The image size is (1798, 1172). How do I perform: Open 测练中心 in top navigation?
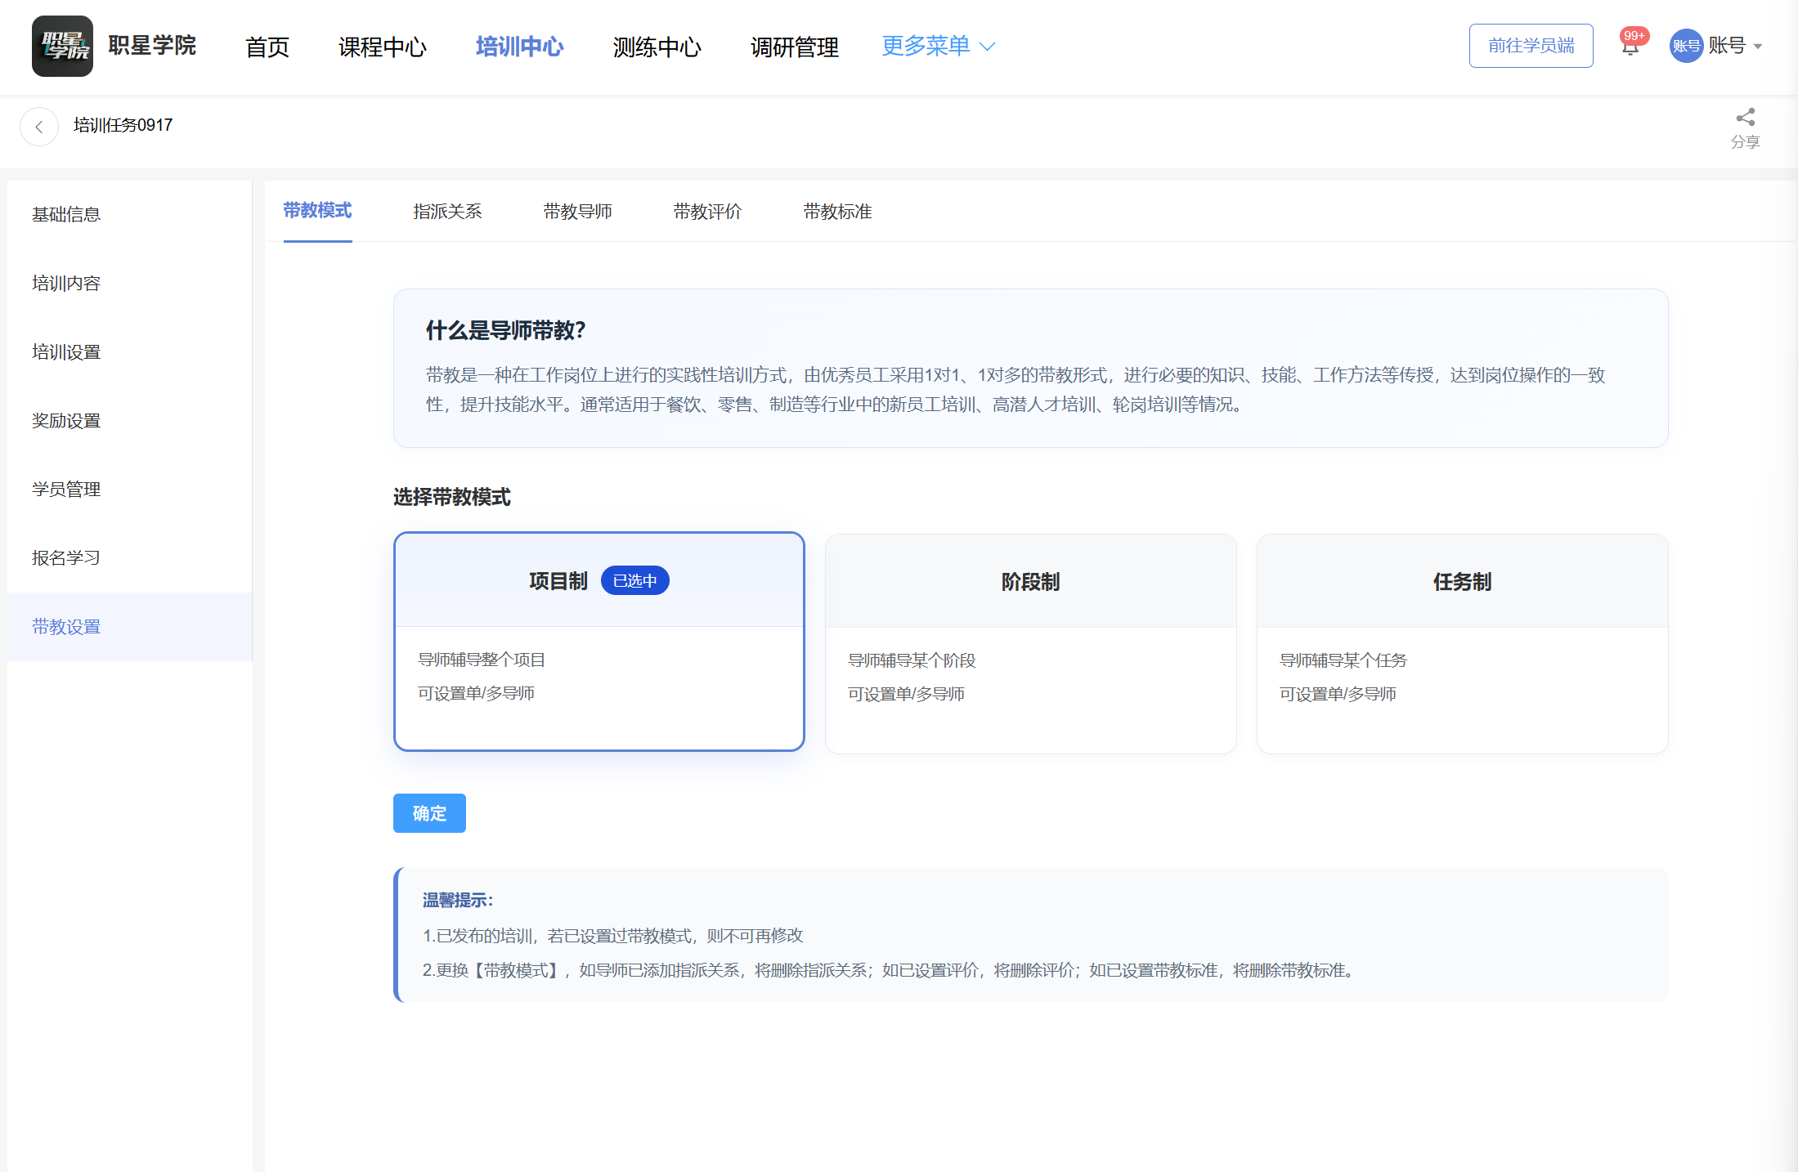point(657,47)
